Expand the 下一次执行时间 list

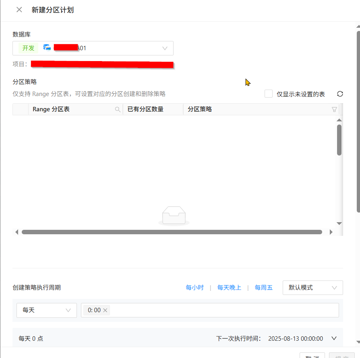pos(334,338)
